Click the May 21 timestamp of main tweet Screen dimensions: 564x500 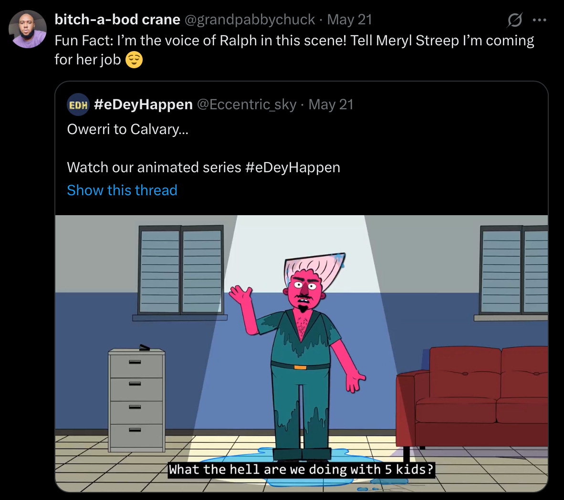(x=349, y=20)
